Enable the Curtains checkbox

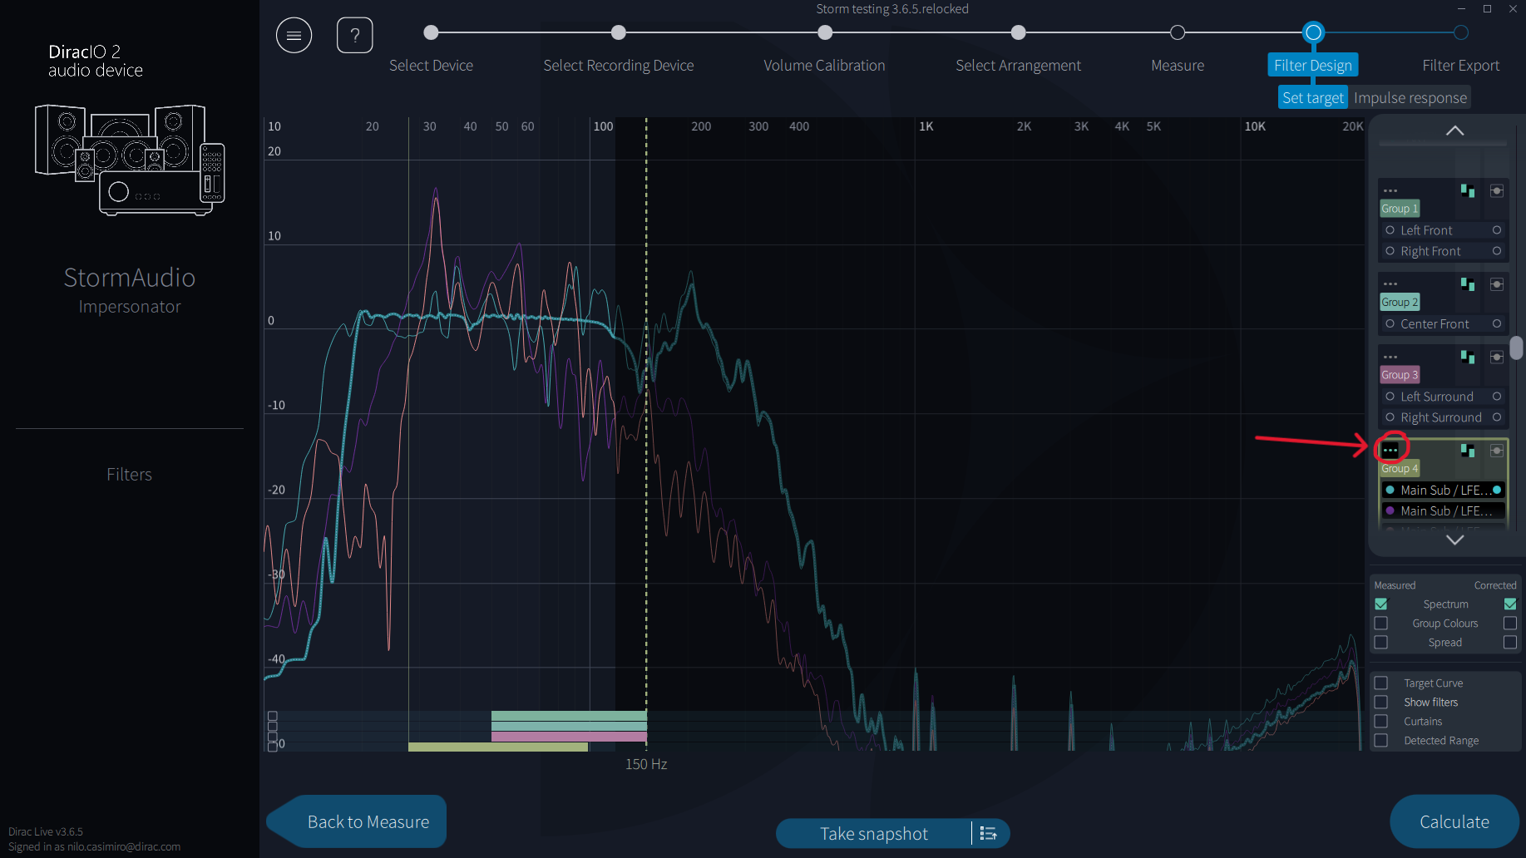click(1381, 721)
